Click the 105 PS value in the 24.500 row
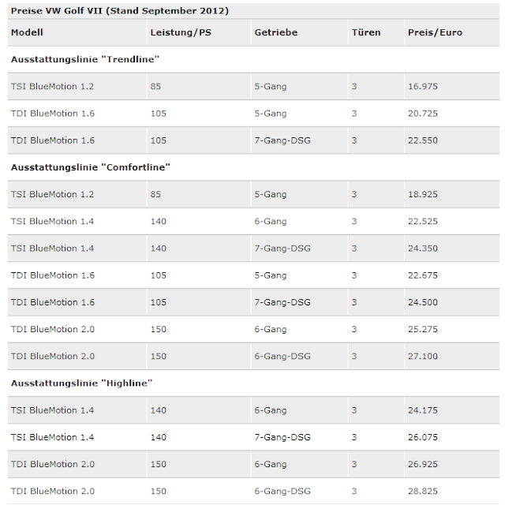The width and height of the screenshot is (505, 505). [159, 302]
